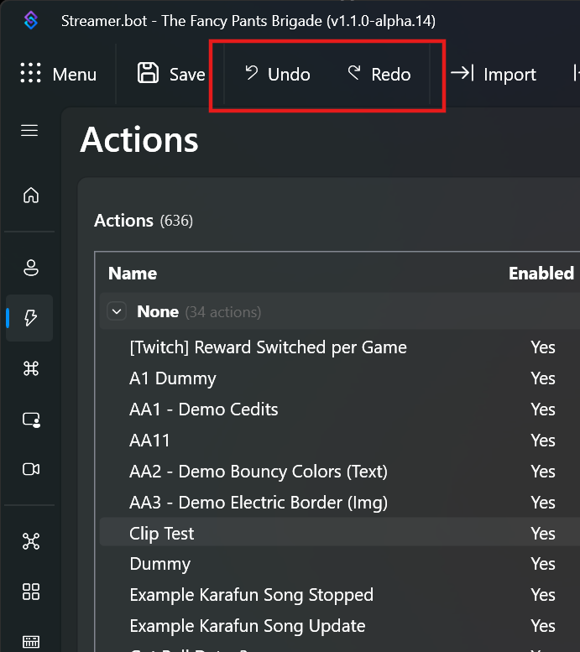
Task: Open the Menu grid button
Action: pos(58,74)
